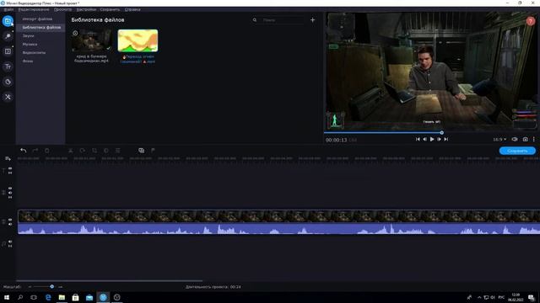Open the Справка menu
Image resolution: width=540 pixels, height=303 pixels.
132,9
